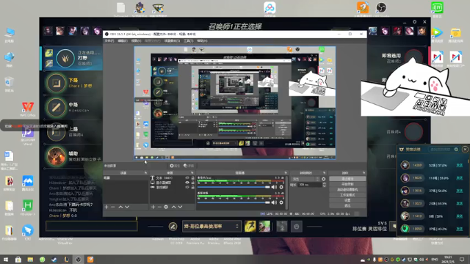Open OBS 设置 settings button
The width and height of the screenshot is (470, 264).
347,200
